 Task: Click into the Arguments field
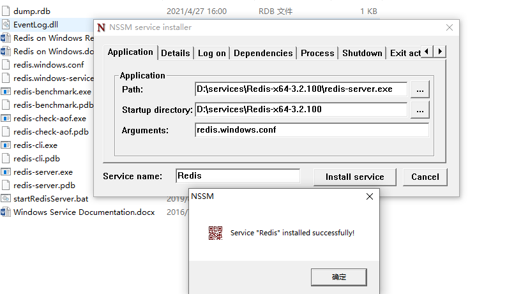312,130
